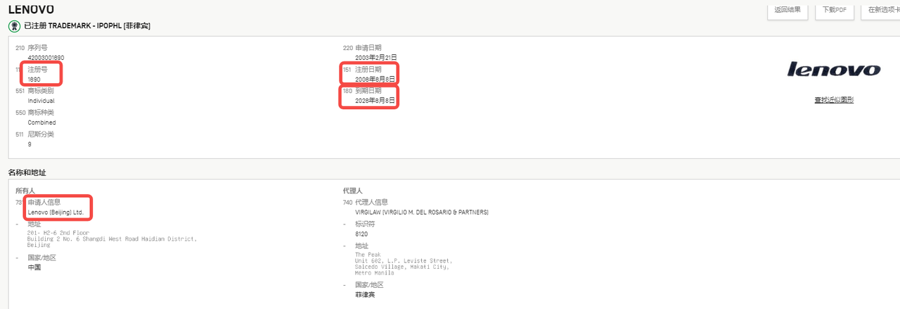This screenshot has width=900, height=309.
Task: Open the 查找近似图形 link
Action: point(834,100)
